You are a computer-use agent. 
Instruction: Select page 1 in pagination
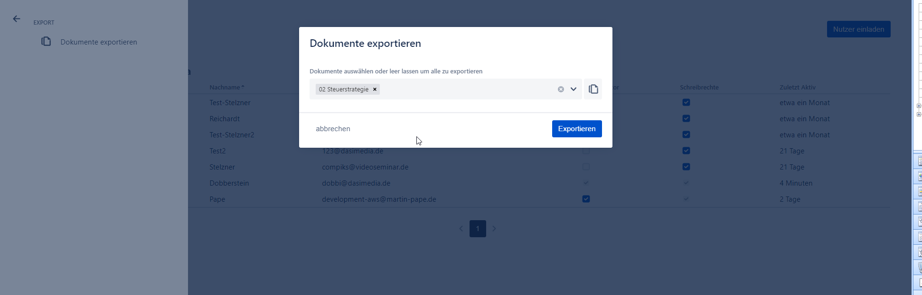(x=478, y=229)
